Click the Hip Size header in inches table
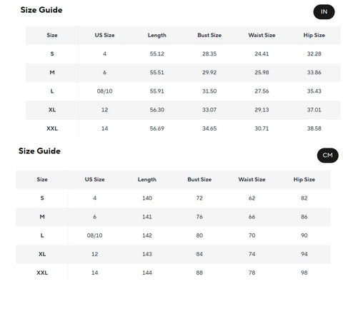 (314, 35)
